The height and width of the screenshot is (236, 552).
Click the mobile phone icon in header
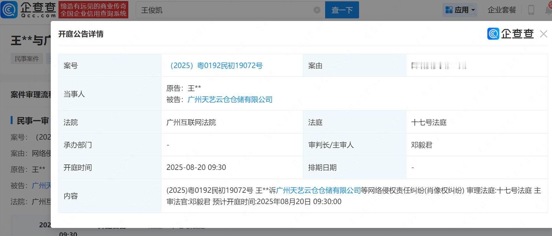click(x=531, y=10)
